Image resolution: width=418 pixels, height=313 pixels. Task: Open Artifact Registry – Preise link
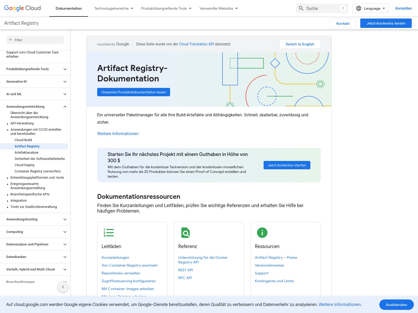pos(276,257)
